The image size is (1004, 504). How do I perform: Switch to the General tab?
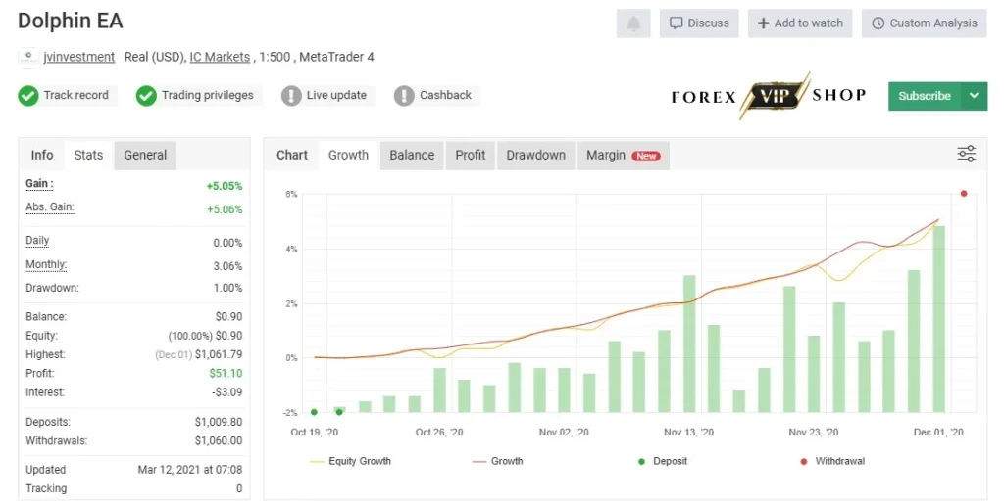(145, 156)
